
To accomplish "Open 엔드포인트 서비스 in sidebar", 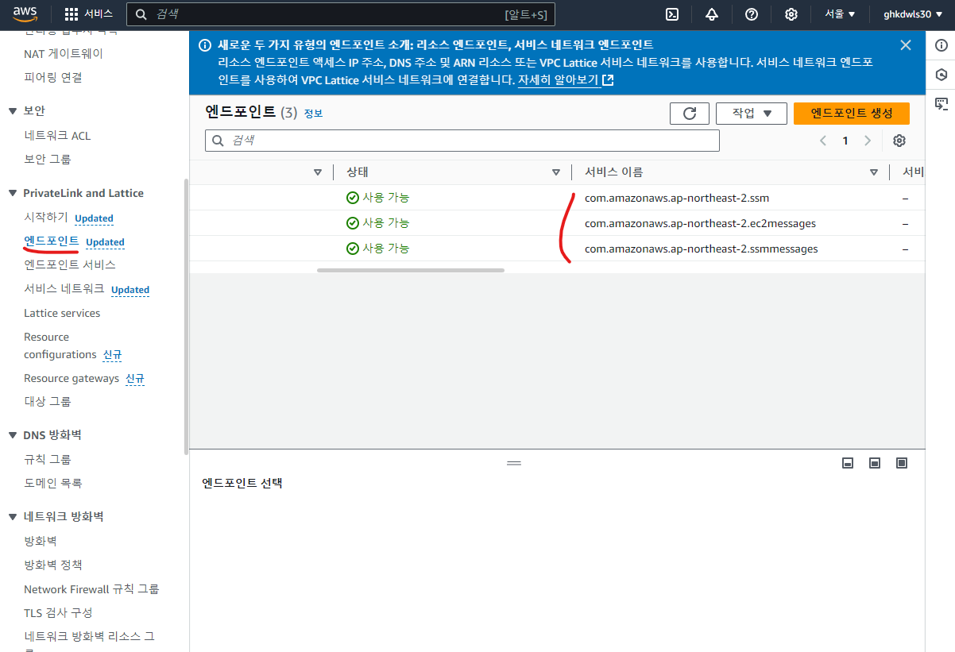I will pos(70,264).
